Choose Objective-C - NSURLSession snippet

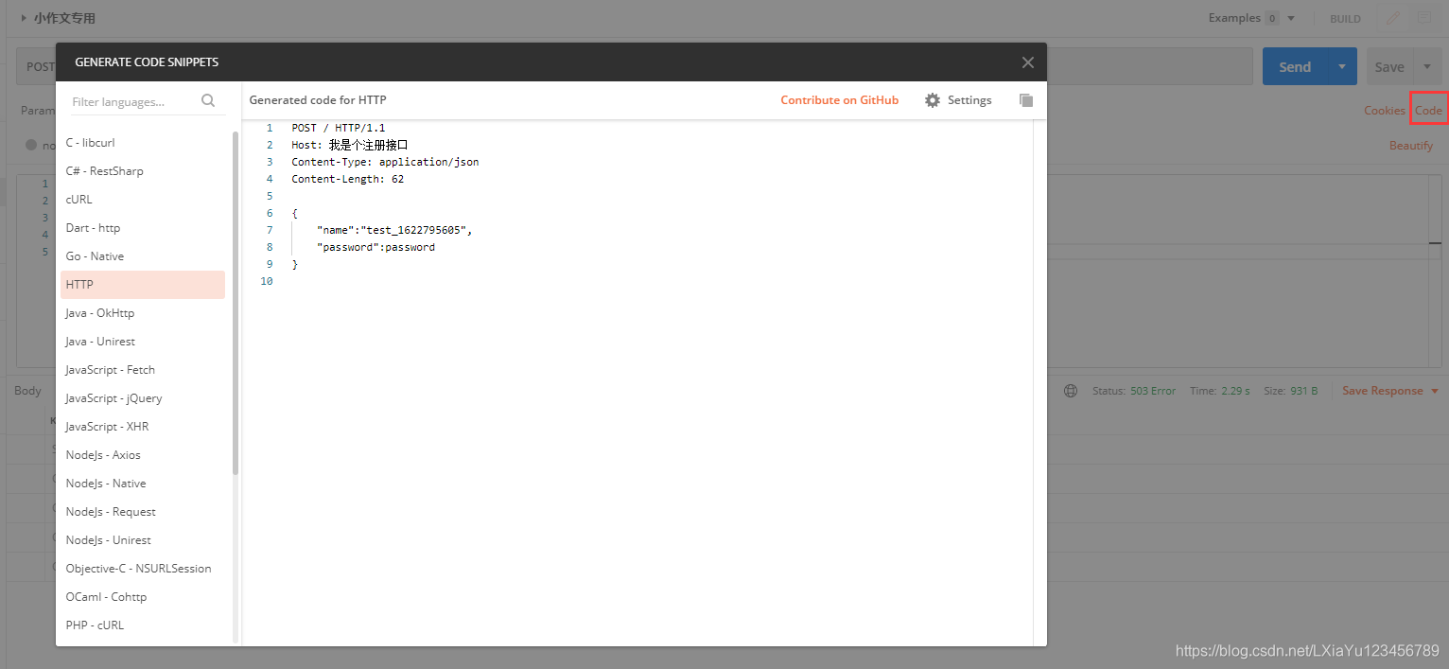143,569
